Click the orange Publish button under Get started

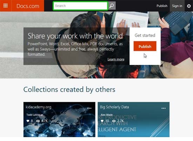(145, 46)
